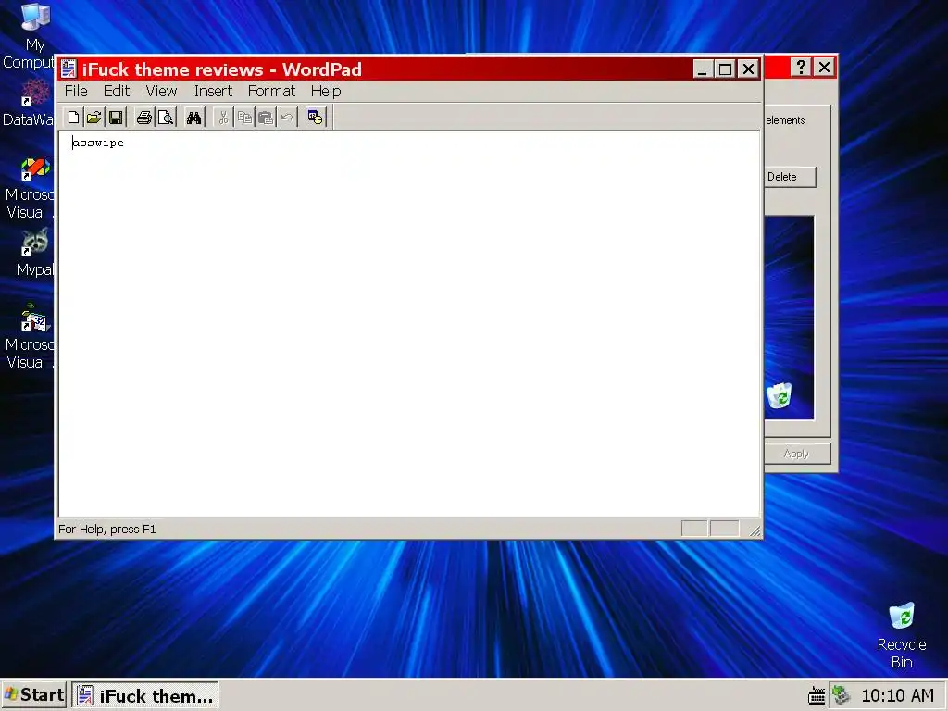Click the on-screen keyboard tray icon
Screen dimensions: 948x711
click(817, 695)
